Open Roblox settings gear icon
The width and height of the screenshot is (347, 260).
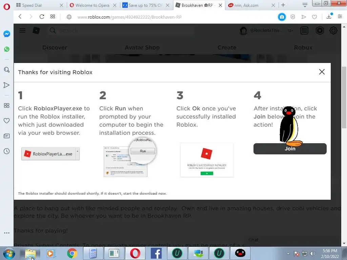[x=333, y=30]
